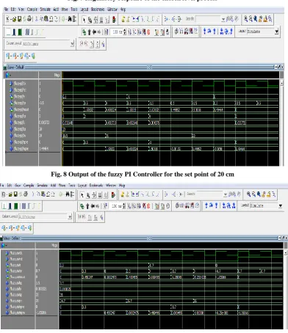Viewport: 288px width, 333px height.
Task: Open ColumnLayout dropdown in lower window
Action: [70, 216]
